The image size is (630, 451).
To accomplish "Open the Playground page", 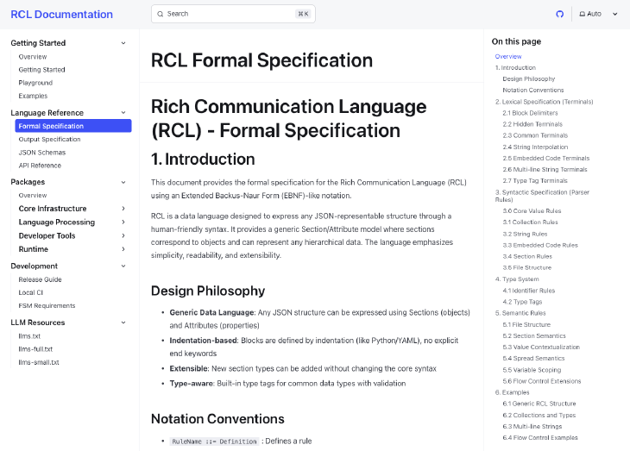I will 35,83.
